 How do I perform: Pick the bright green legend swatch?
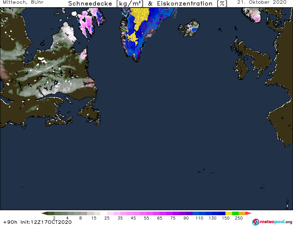(x=235, y=213)
